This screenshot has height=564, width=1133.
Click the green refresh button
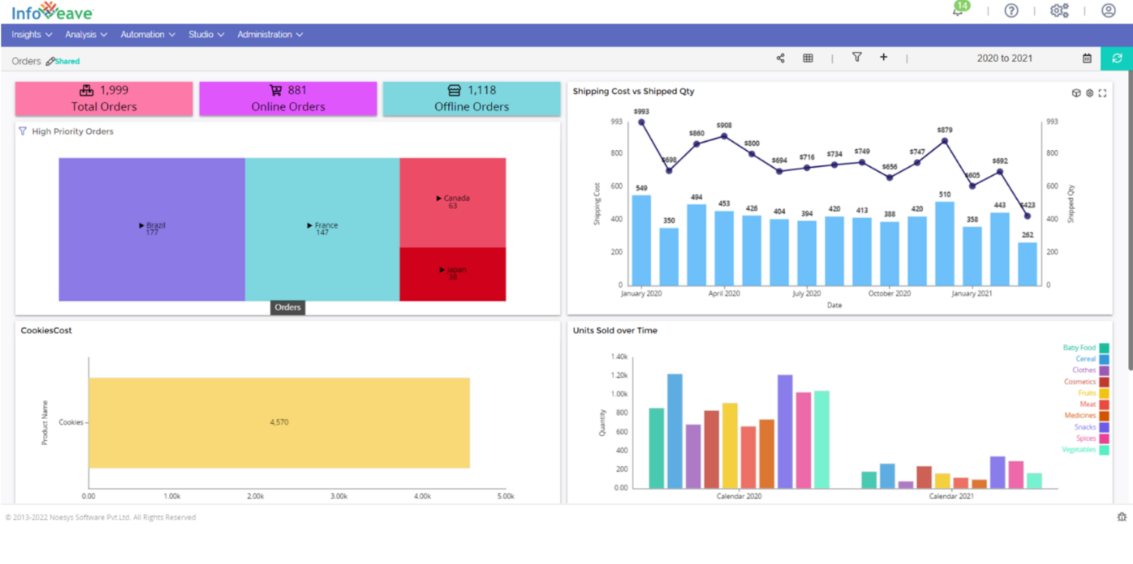1117,58
